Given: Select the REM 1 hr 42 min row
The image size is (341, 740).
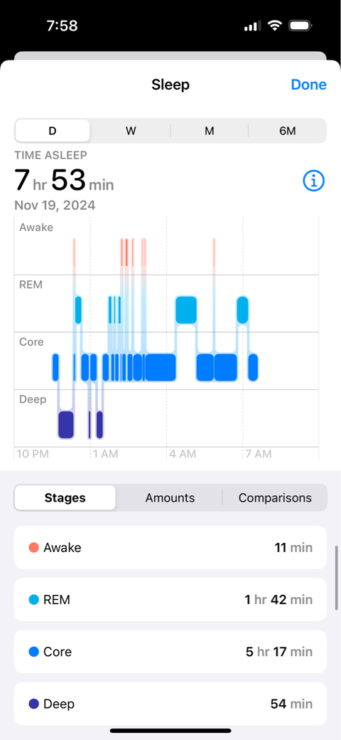Looking at the screenshot, I should [170, 599].
